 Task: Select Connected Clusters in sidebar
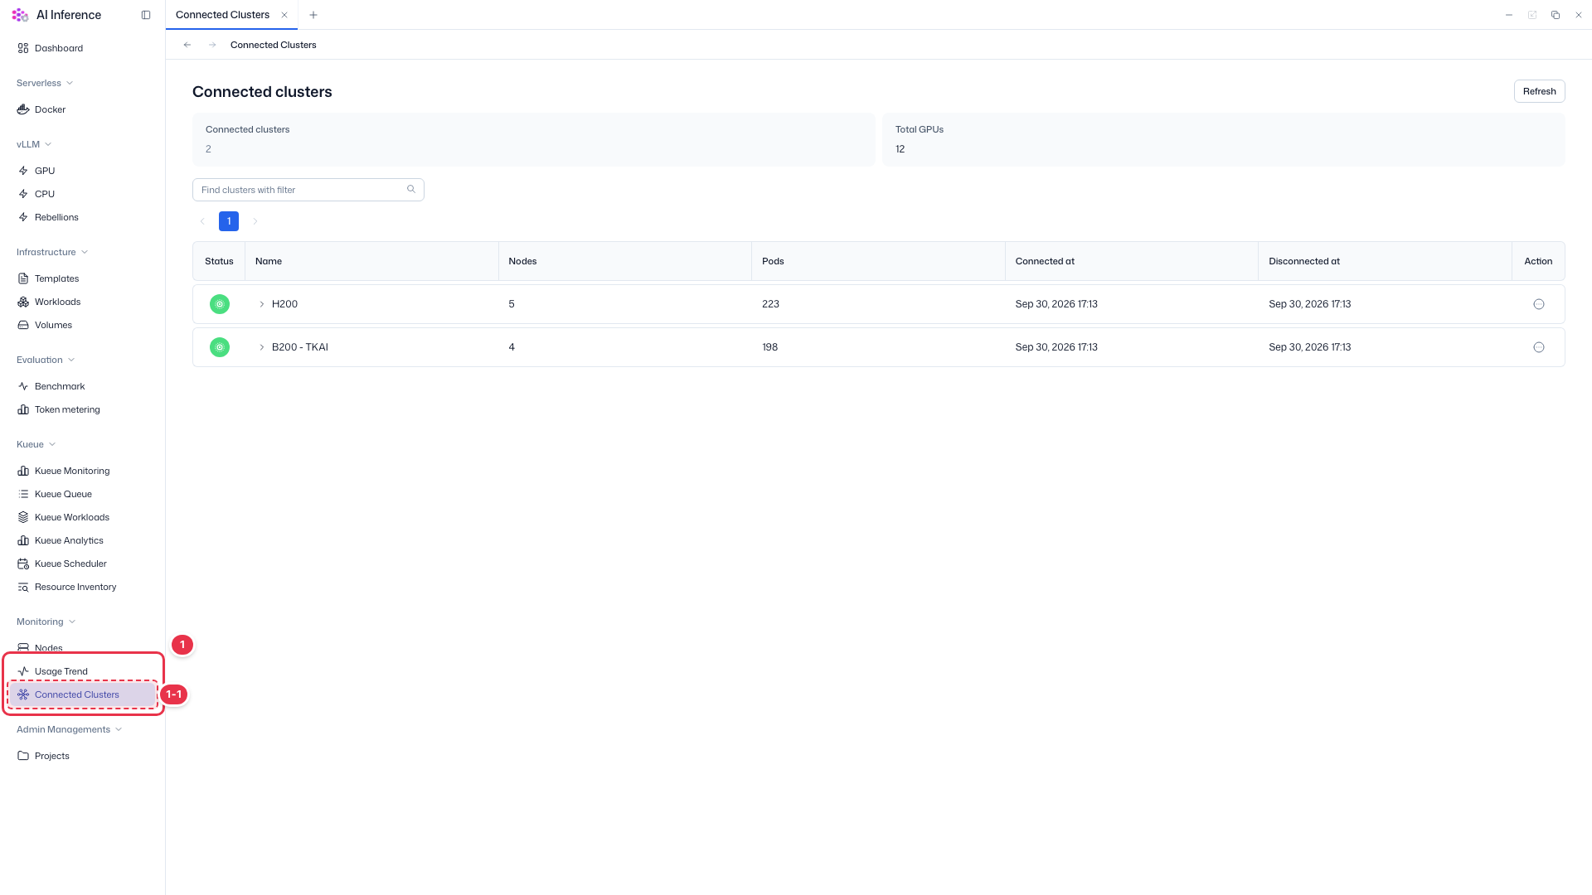[83, 694]
